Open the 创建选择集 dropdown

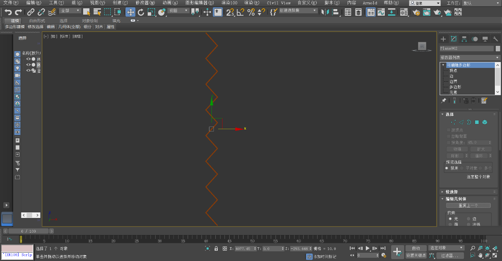point(298,11)
